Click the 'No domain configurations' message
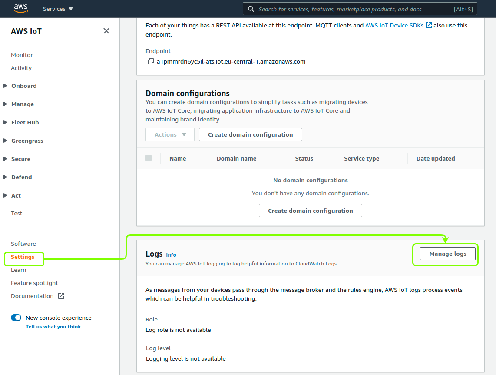The height and width of the screenshot is (375, 496). [x=310, y=180]
